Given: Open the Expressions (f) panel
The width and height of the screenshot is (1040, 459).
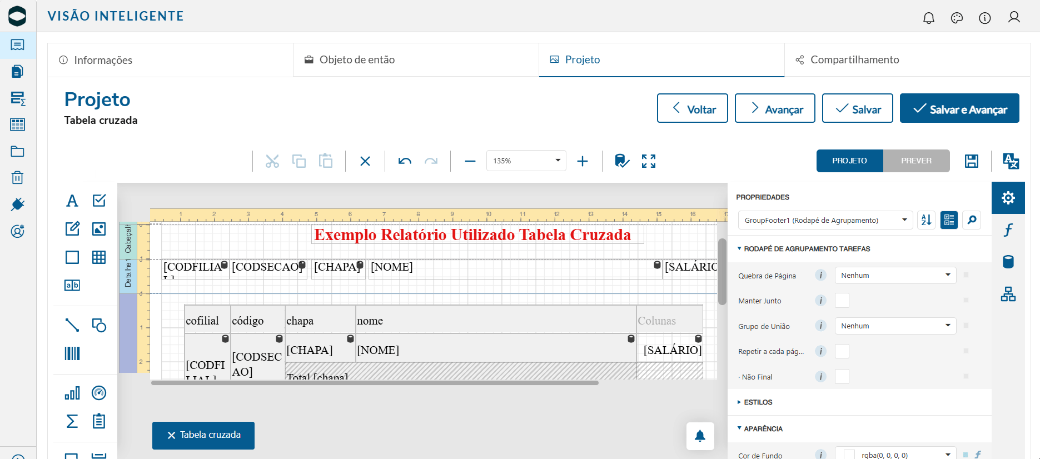Looking at the screenshot, I should [x=1008, y=230].
